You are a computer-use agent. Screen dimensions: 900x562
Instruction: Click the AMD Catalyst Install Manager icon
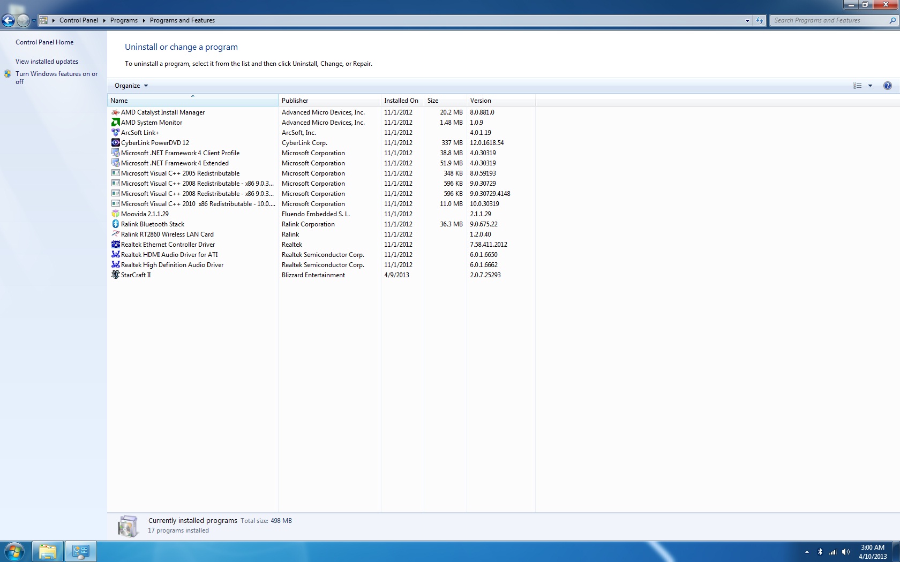[115, 112]
